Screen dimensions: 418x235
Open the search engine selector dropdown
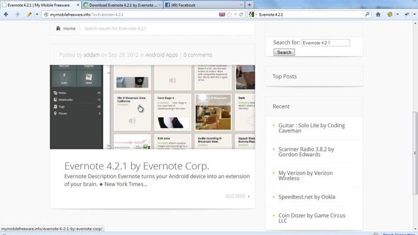253,14
